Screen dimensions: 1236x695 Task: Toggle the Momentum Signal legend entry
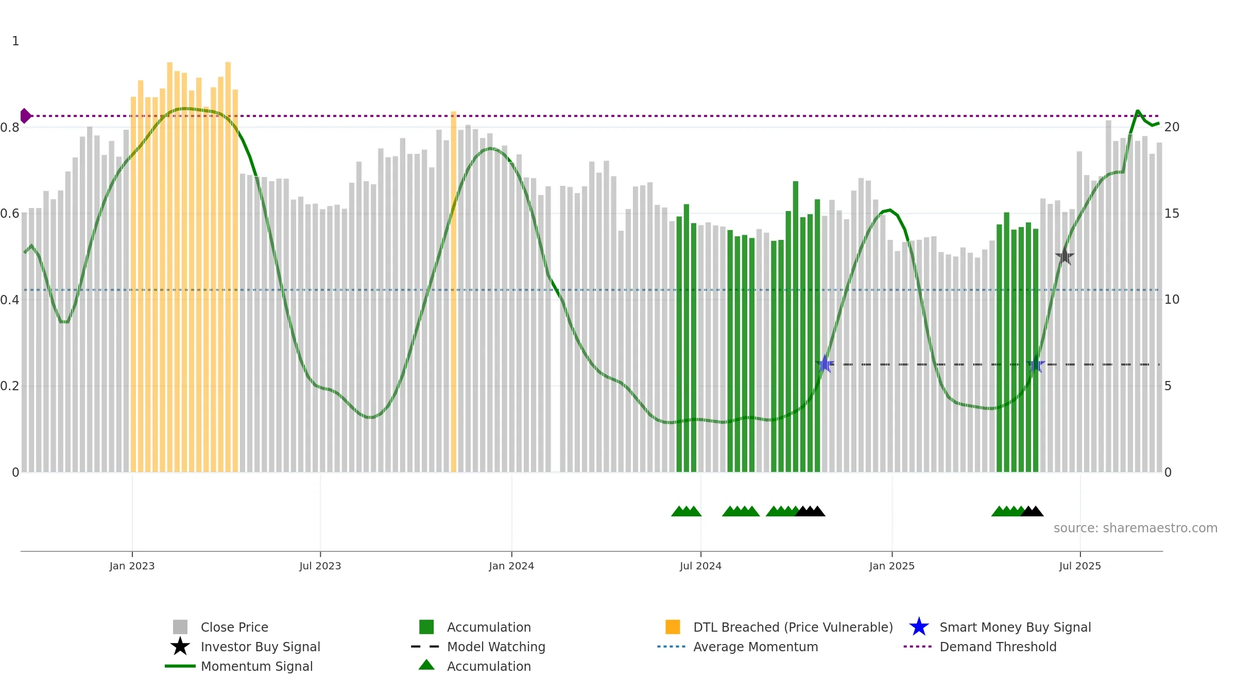tap(239, 666)
